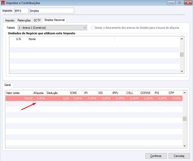
Task: Click the ICMS column header
Action: tap(76, 93)
